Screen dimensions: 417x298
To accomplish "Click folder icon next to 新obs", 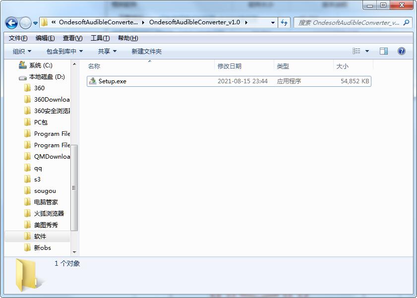I will [27, 247].
